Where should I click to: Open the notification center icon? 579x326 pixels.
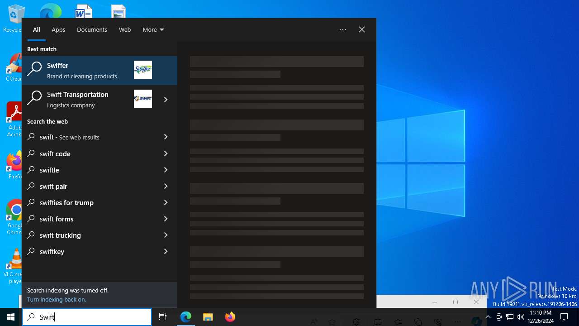pos(564,317)
